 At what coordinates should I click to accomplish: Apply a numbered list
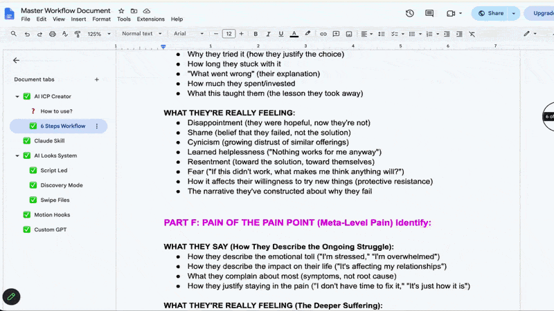point(429,34)
